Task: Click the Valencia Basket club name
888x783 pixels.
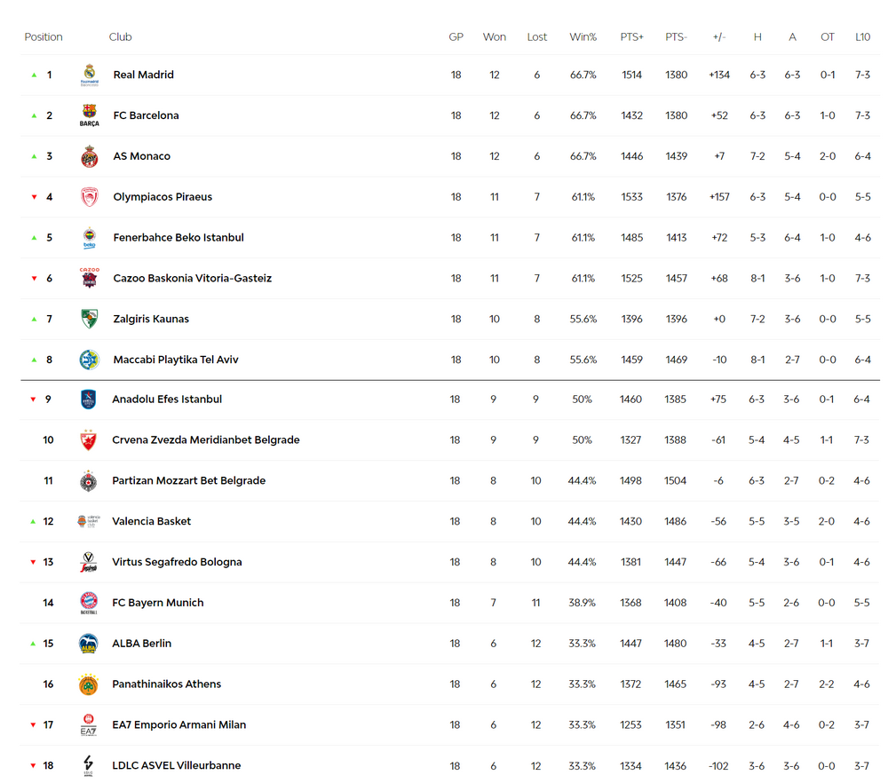Action: click(151, 521)
